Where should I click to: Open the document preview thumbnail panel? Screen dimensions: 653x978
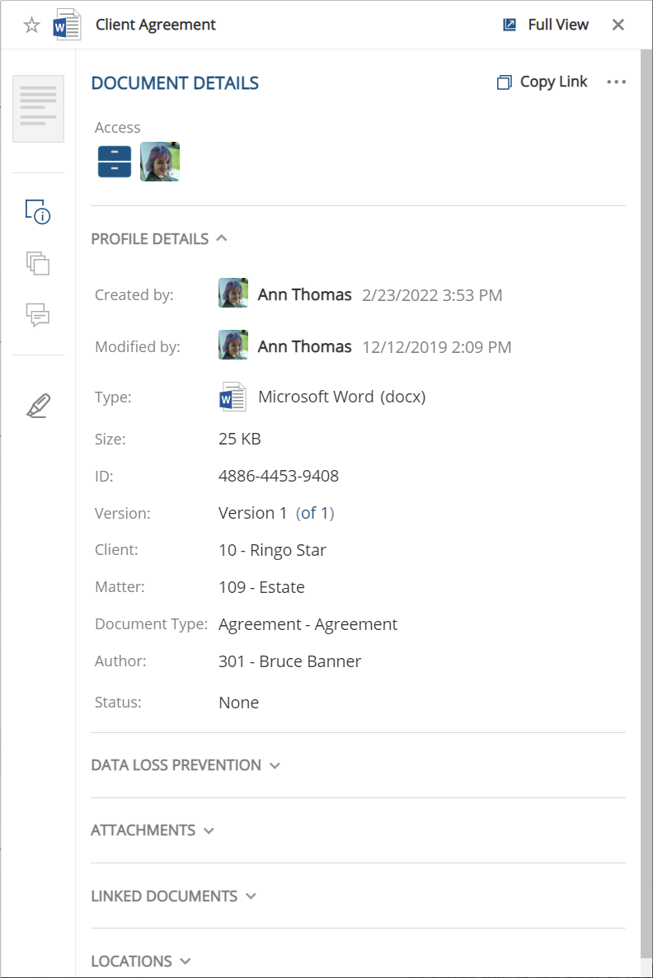tap(38, 108)
